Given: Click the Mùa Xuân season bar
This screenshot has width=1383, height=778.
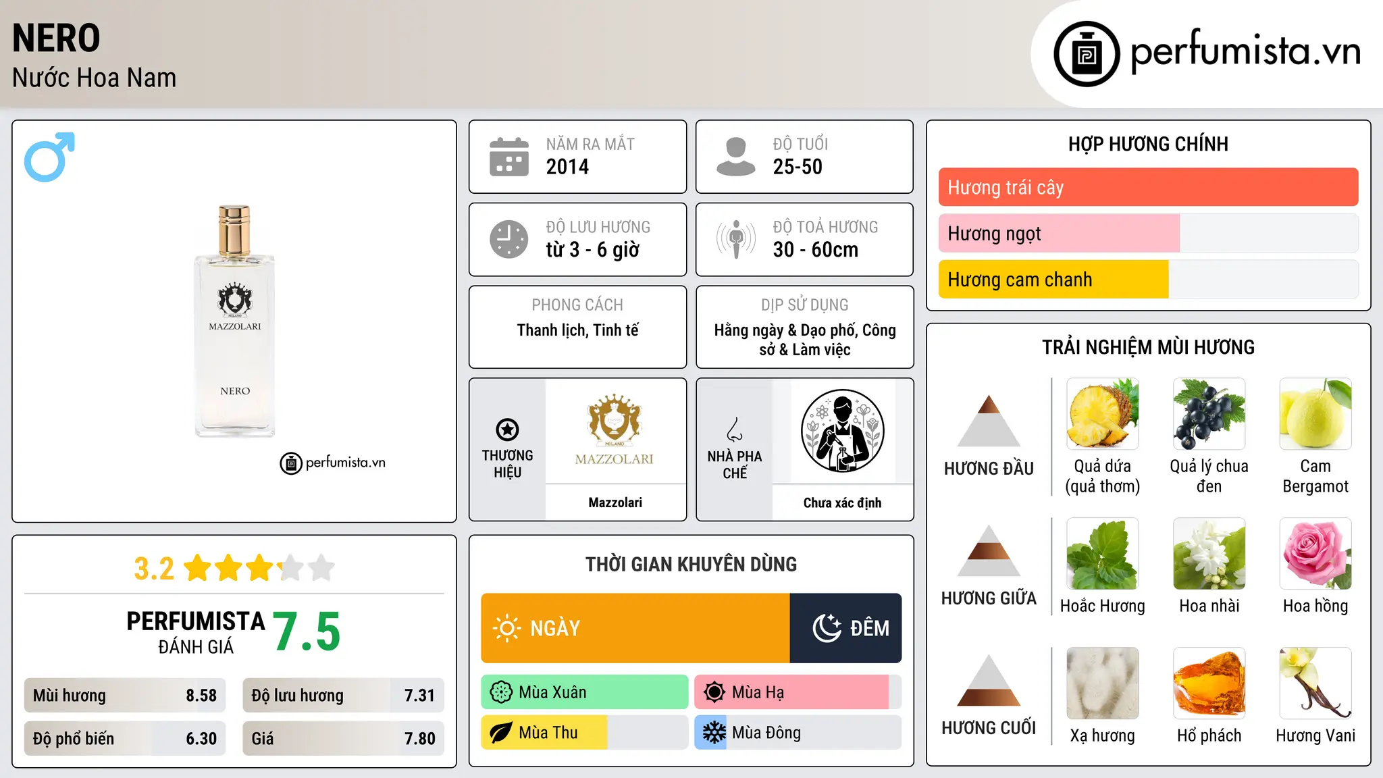Looking at the screenshot, I should (585, 692).
